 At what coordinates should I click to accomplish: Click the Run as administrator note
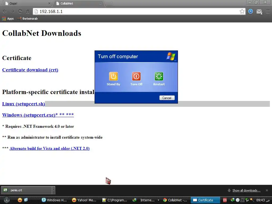coord(52,137)
